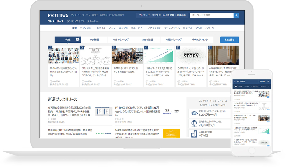Click the building icon beside 40%超
The image size is (286, 167).
[194, 134]
